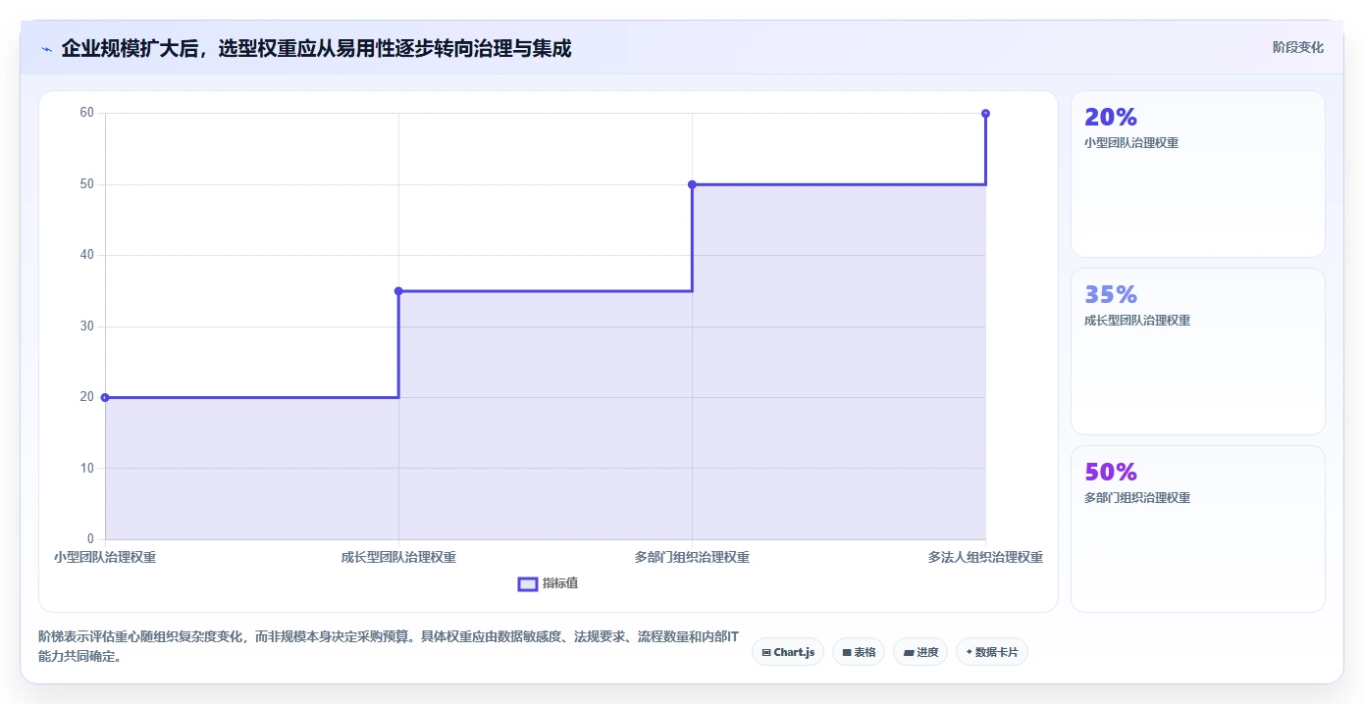Click the title 企业规模扩大后 heading text
1364x704 pixels.
(x=316, y=48)
